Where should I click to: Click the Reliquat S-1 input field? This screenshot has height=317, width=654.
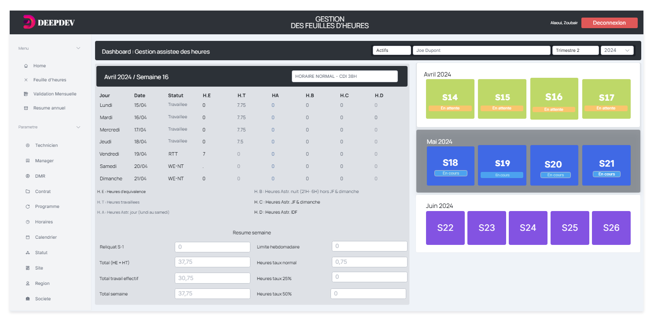click(x=212, y=247)
